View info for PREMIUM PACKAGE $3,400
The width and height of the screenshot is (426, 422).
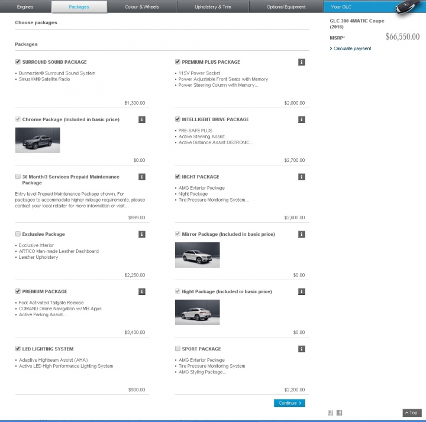[141, 291]
